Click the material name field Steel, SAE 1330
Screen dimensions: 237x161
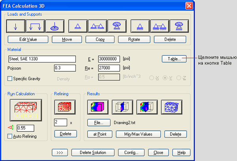(x=41, y=59)
